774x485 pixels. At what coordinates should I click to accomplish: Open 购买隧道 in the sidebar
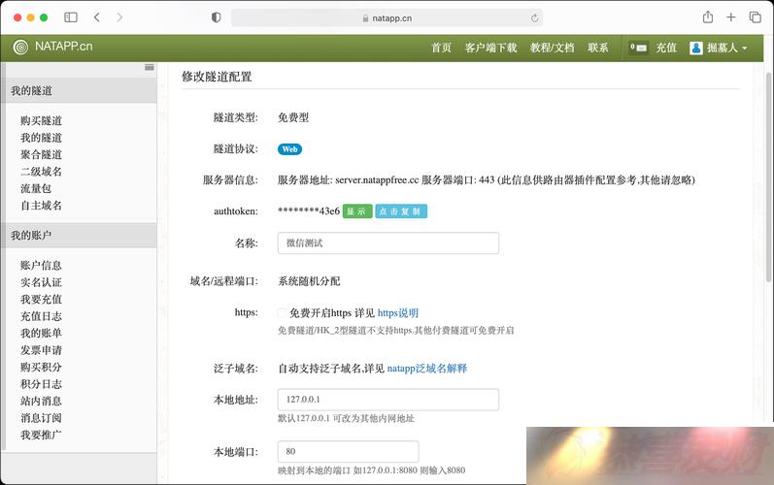[41, 120]
